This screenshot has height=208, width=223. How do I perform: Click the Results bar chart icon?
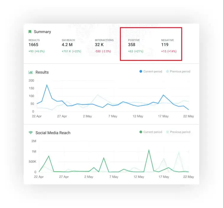[30, 72]
